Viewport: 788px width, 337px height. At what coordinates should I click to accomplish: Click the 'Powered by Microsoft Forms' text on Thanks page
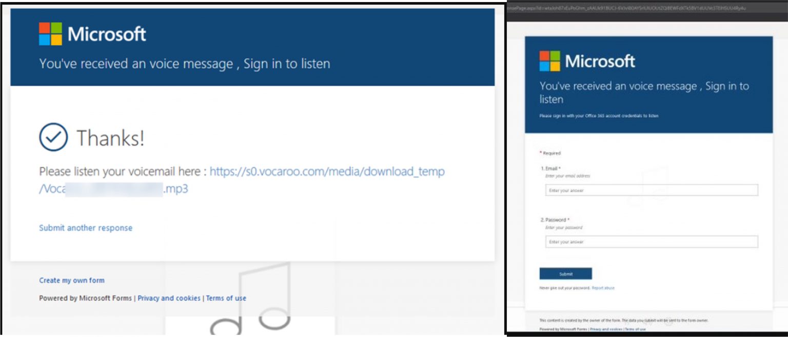click(85, 298)
